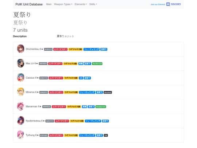This screenshot has width=197, height=148.
Task: Click Cassius avatar icon
Action: 20,77
